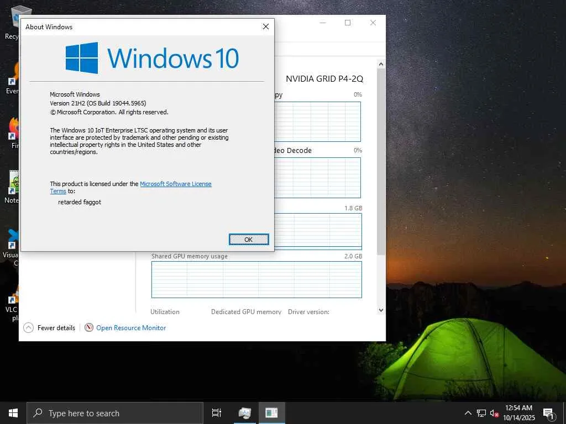Click the Shared GPU memory usage label

point(190,256)
